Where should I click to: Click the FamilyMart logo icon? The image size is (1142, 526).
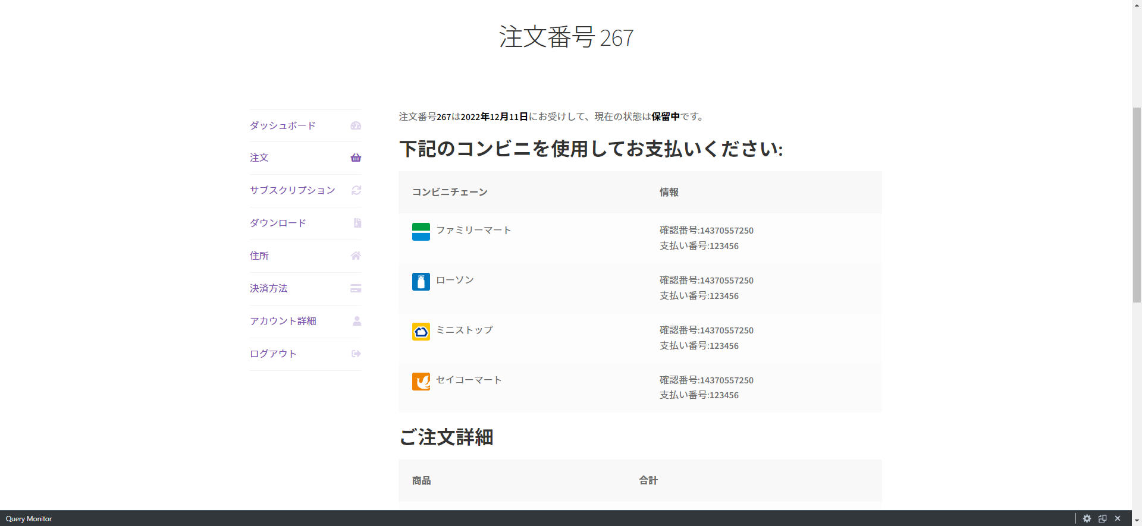tap(421, 232)
